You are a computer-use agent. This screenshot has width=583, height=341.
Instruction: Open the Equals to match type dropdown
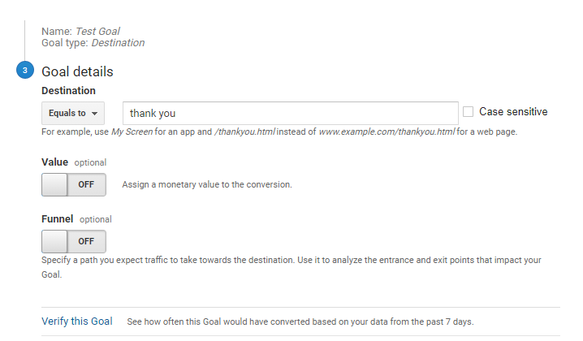click(73, 113)
